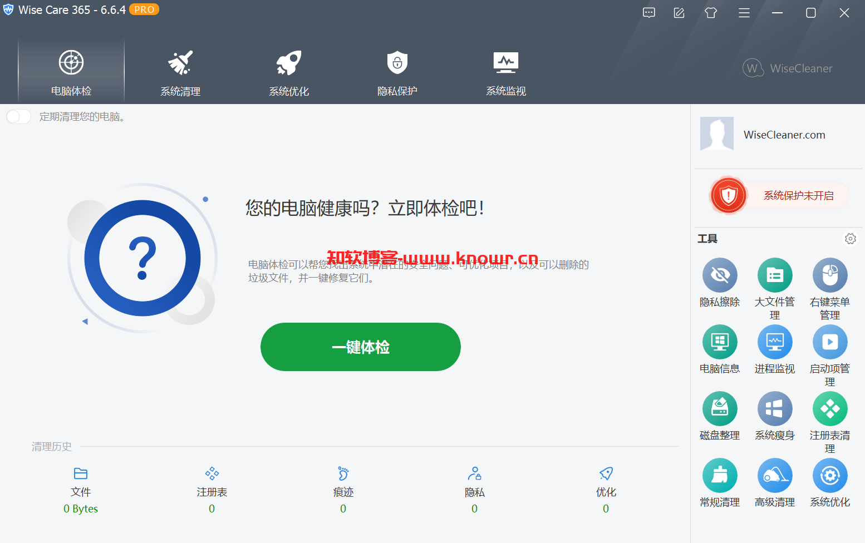
Task: Click the 痕迹 footprint icon
Action: click(343, 473)
